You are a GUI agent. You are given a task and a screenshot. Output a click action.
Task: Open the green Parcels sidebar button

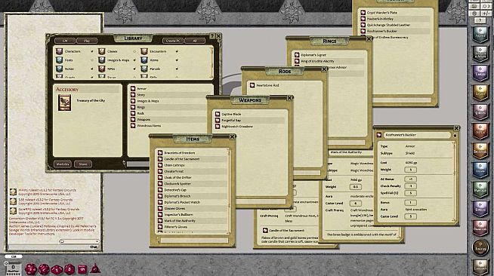click(x=480, y=189)
